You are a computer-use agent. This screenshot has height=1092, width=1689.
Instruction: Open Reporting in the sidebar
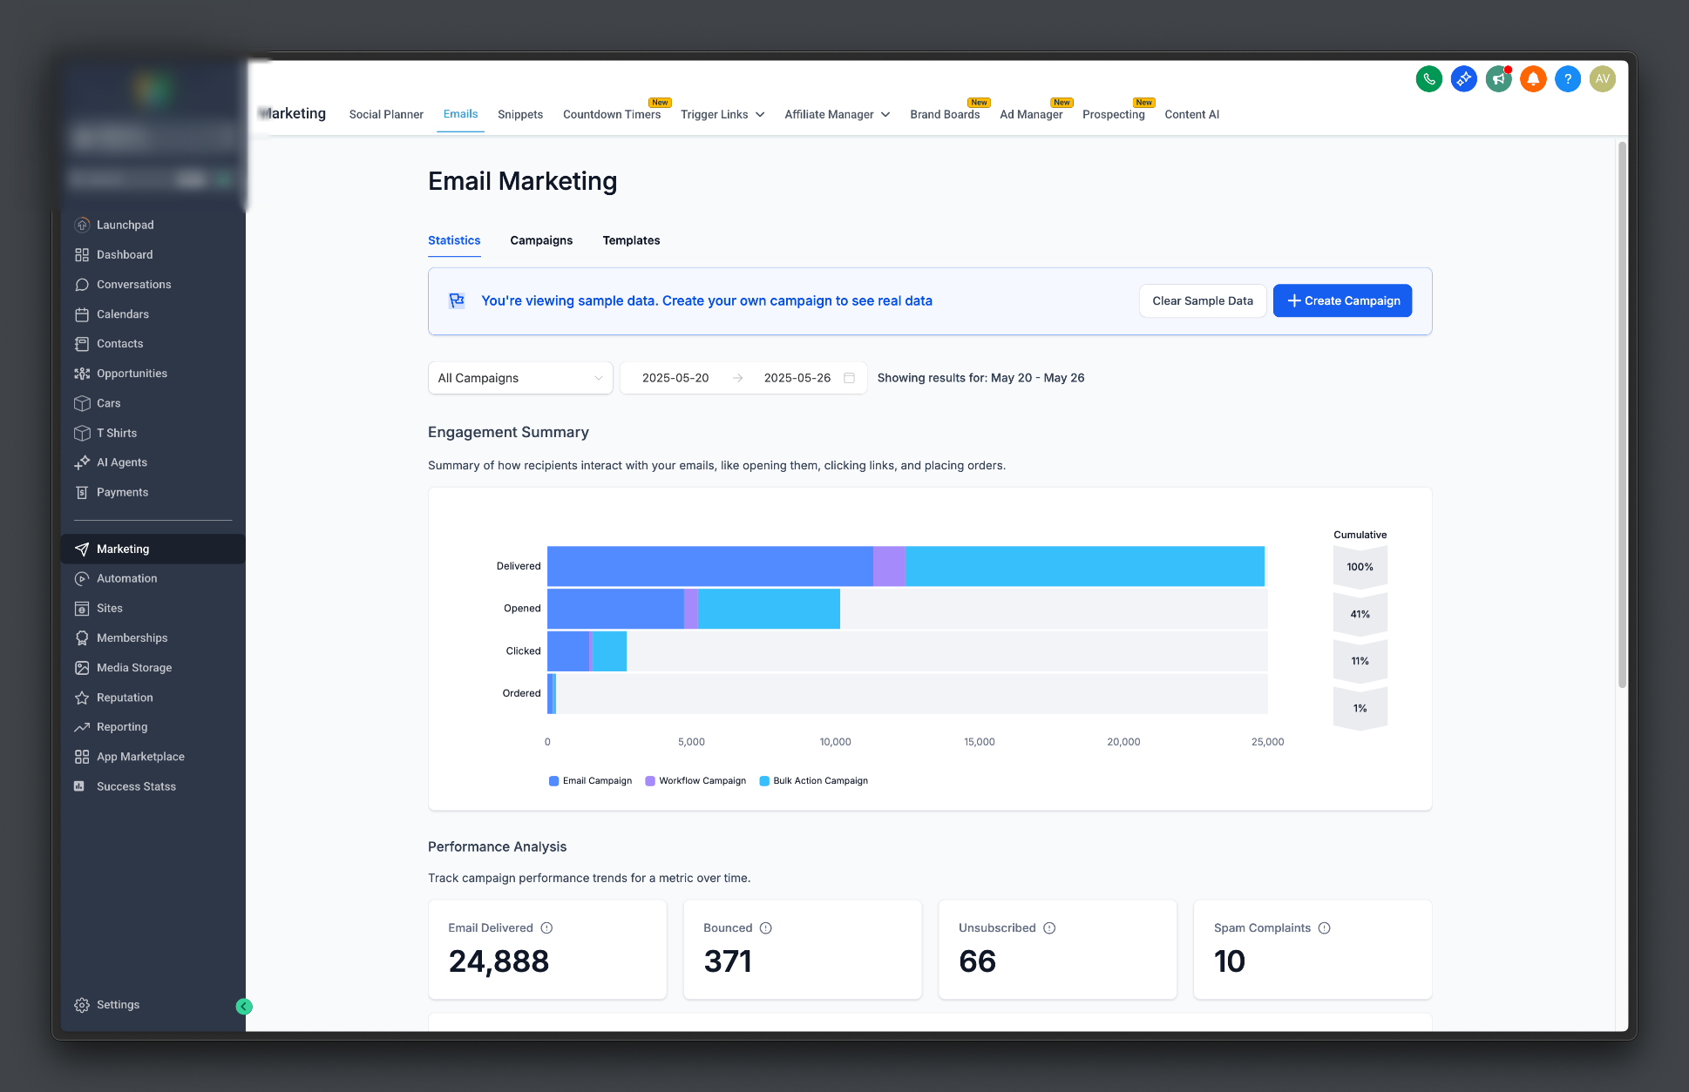pos(121,727)
